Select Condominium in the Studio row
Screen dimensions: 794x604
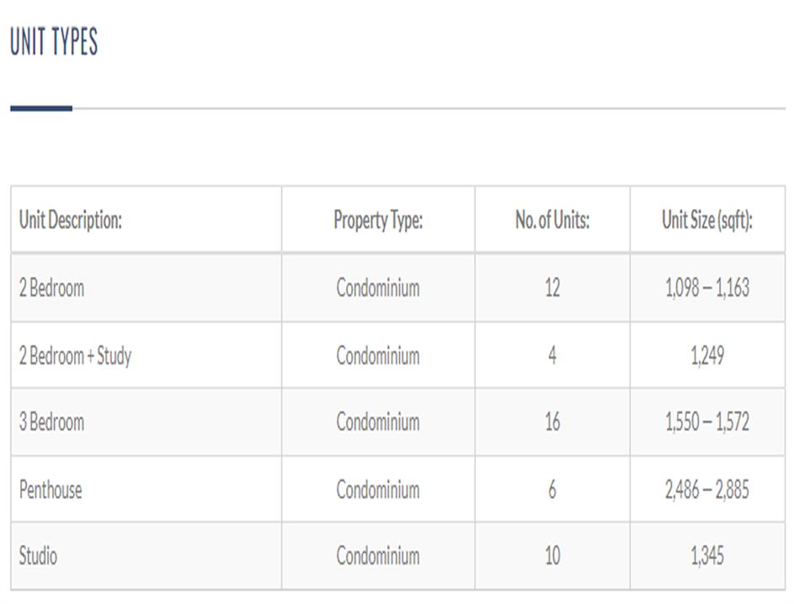tap(378, 556)
